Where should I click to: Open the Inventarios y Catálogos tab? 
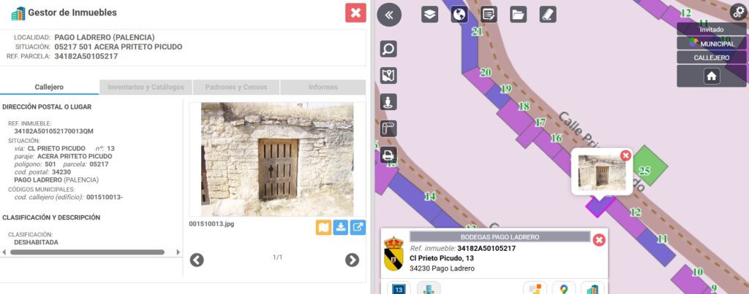[146, 87]
